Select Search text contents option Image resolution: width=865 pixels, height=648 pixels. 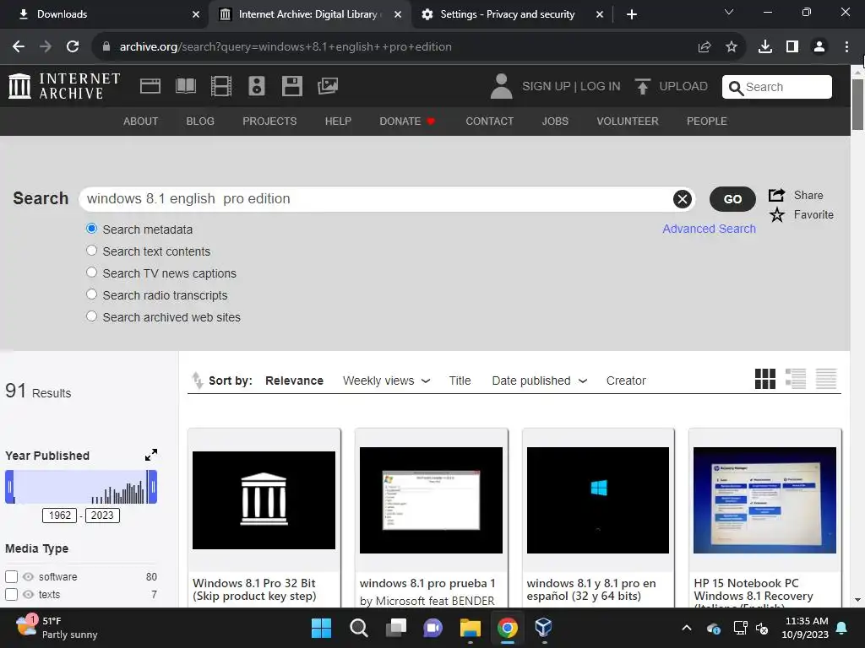[x=91, y=251]
